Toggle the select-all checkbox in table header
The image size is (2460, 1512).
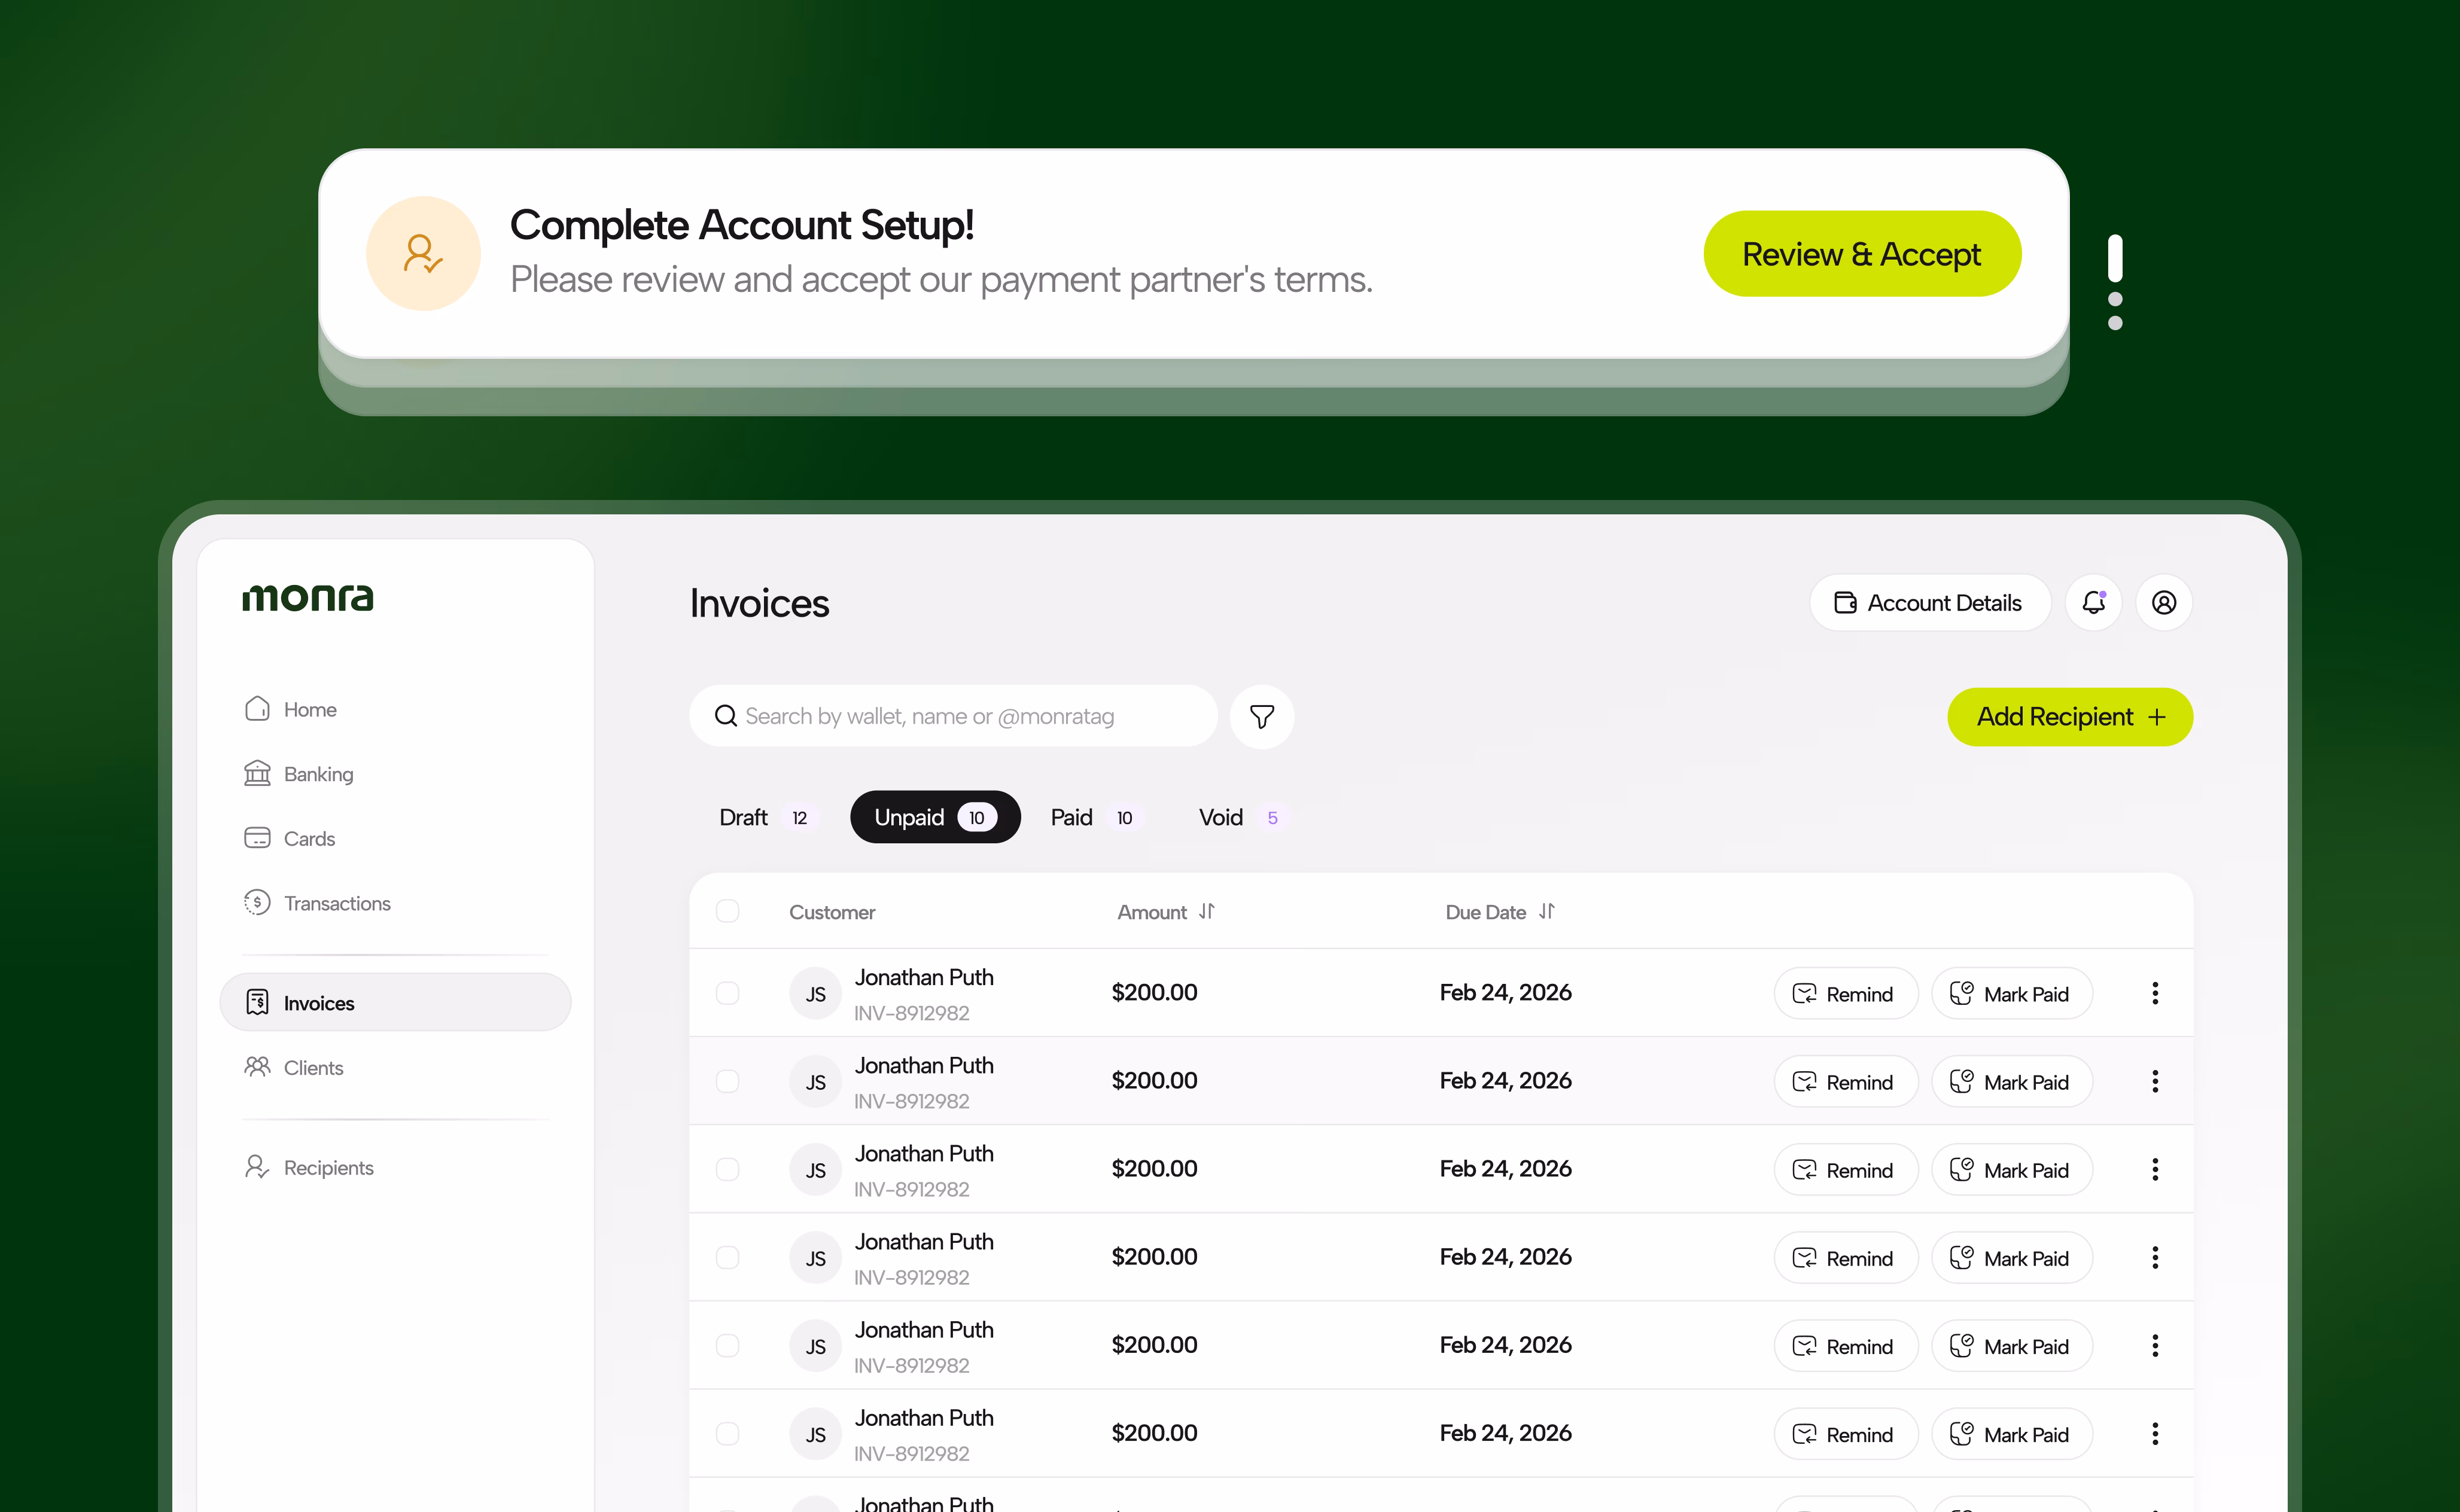(727, 911)
